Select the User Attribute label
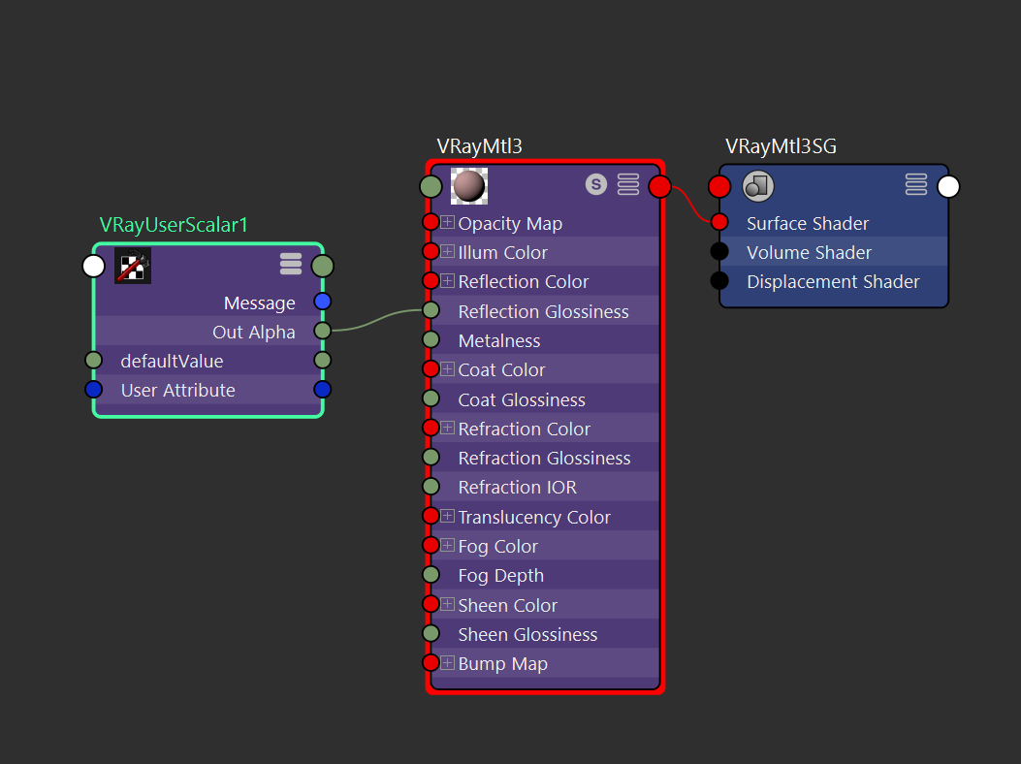The image size is (1021, 764). pyautogui.click(x=177, y=390)
